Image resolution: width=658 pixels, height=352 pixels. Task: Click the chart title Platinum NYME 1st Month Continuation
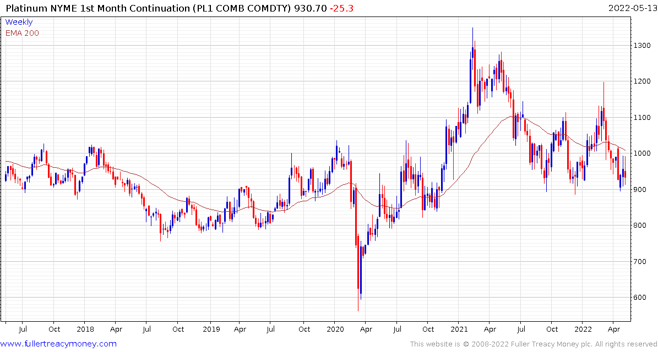tap(97, 8)
